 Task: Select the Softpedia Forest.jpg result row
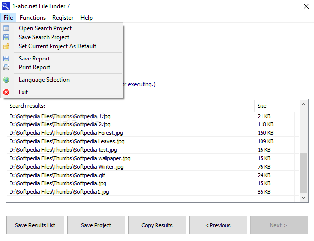pyautogui.click(x=66, y=133)
